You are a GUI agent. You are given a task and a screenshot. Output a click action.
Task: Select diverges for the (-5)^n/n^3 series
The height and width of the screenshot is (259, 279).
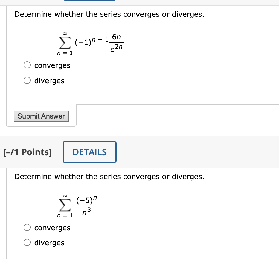(x=27, y=242)
